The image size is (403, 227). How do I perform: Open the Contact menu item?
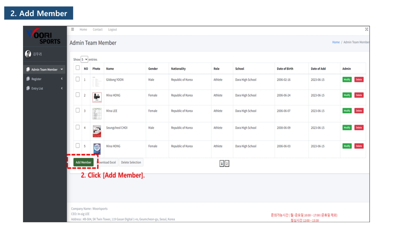(98, 29)
